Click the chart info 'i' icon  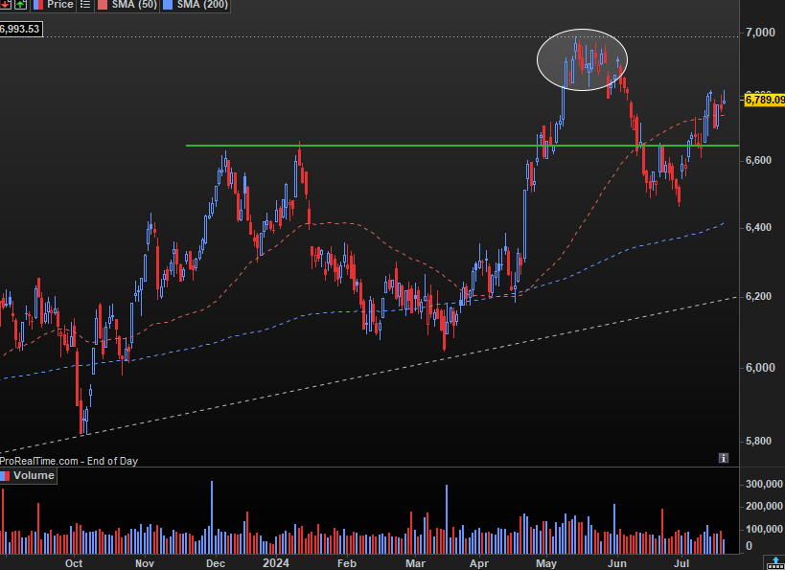[723, 459]
